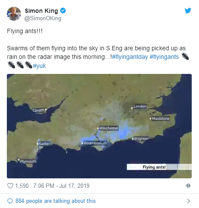Click the London label on the map

(140, 107)
